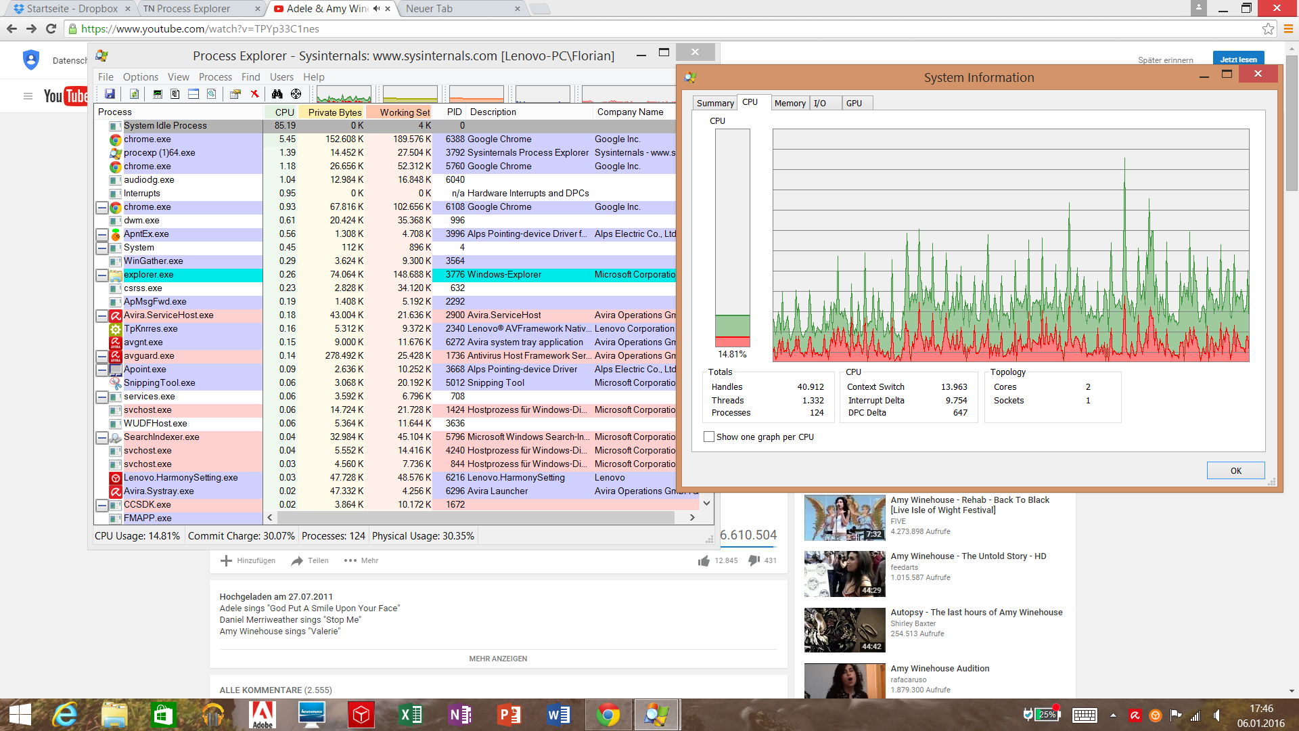Screen dimensions: 1299x731
Task: Select the SnippingTool.exe process row
Action: [385, 383]
